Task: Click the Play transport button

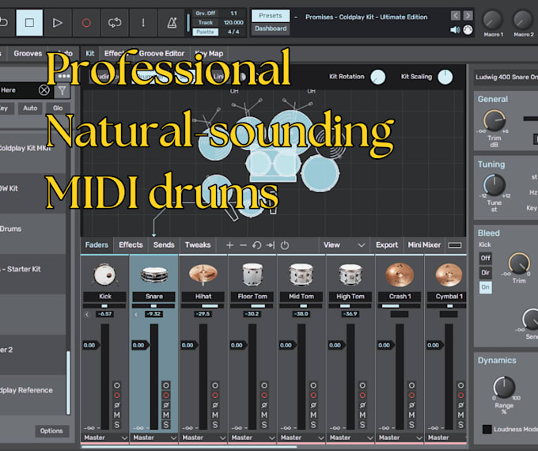Action: (58, 23)
